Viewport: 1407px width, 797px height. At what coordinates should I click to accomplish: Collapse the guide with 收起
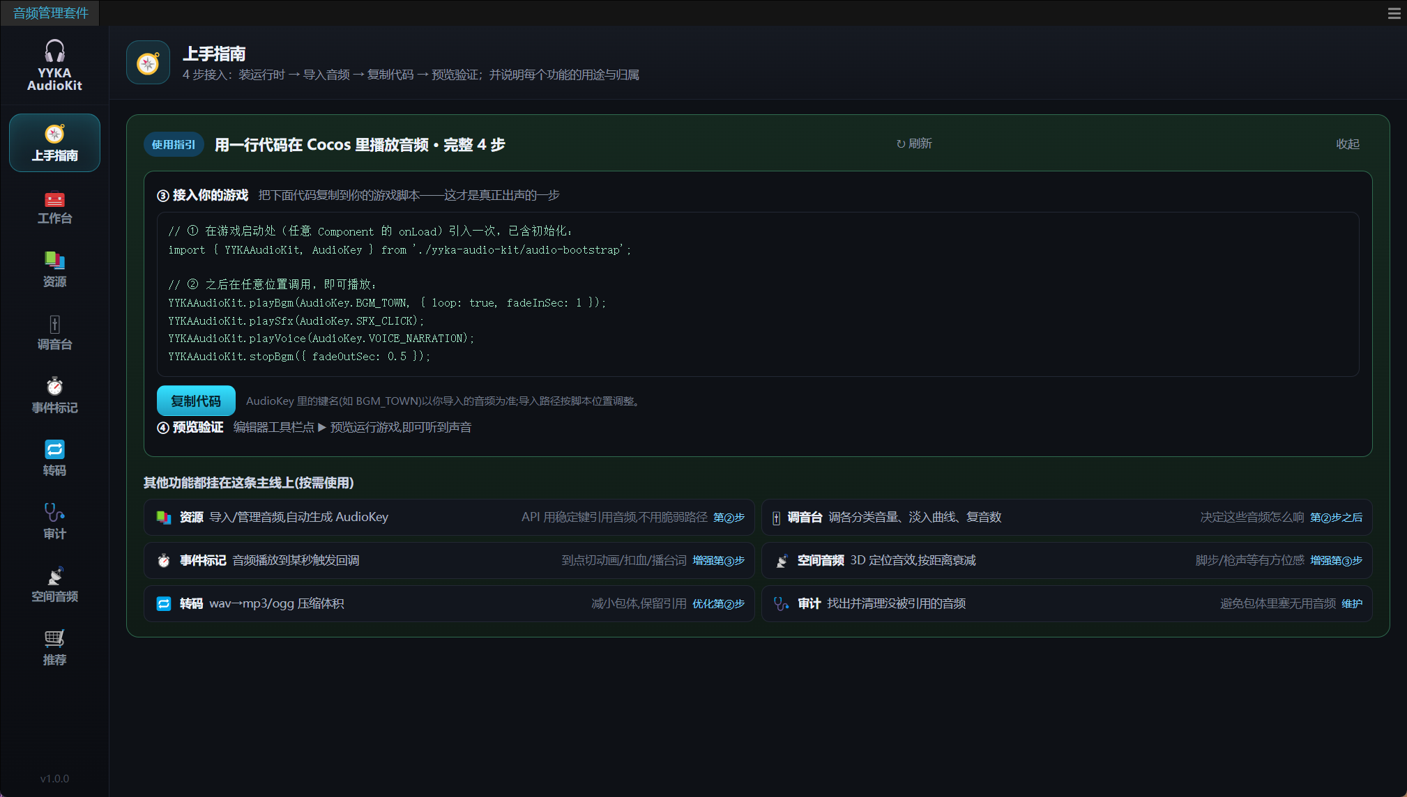coord(1347,144)
